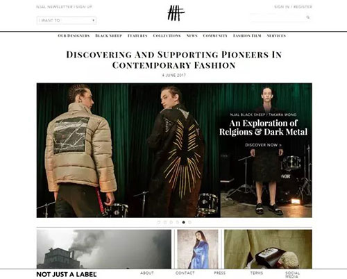
Task: Click the Discover Now link
Action: [263, 145]
